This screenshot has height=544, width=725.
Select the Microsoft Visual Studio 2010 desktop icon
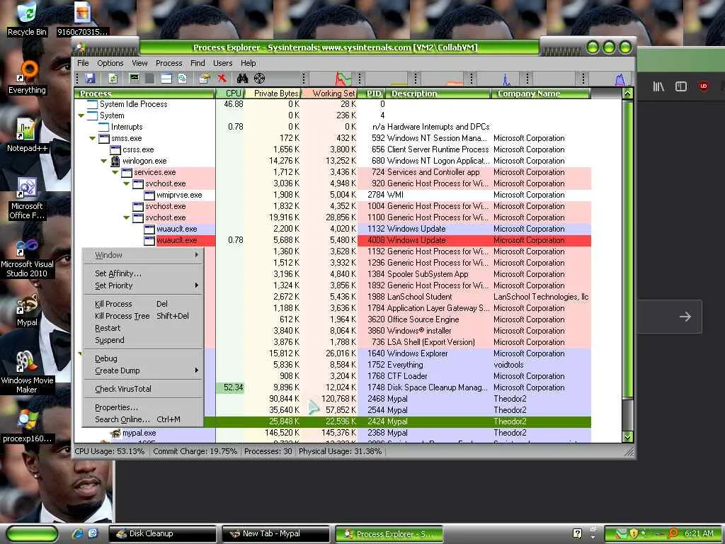[27, 258]
